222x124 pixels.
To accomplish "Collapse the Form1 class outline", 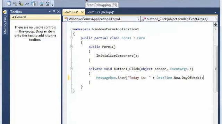I will pos(71,38).
